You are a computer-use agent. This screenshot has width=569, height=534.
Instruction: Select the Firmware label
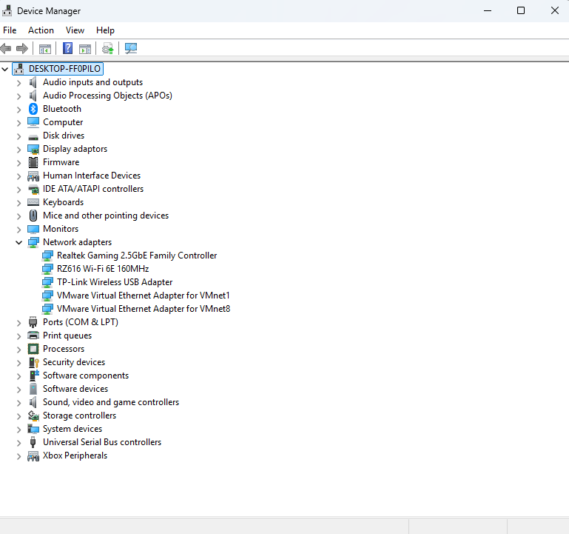(61, 162)
